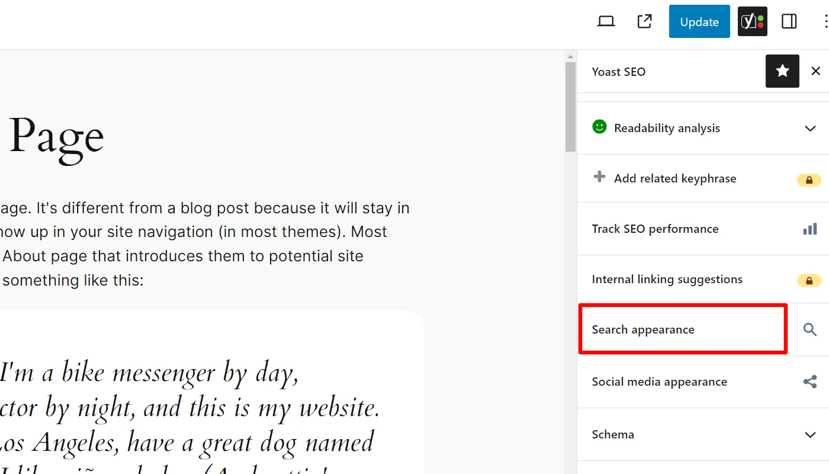Click the vertical scrollbar thumb in editor

(x=570, y=107)
